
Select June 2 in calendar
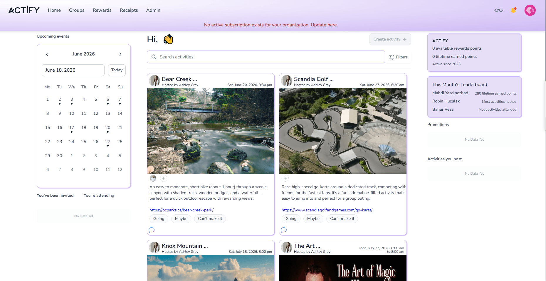point(60,100)
